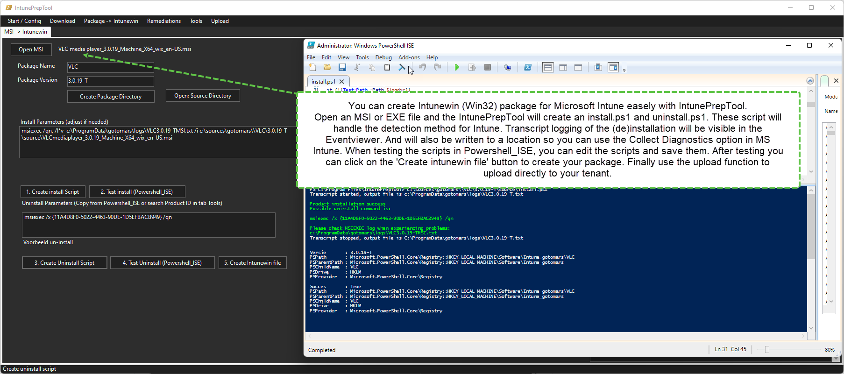The height and width of the screenshot is (374, 844).
Task: Open Debug menu in PowerShell ISE
Action: point(383,57)
